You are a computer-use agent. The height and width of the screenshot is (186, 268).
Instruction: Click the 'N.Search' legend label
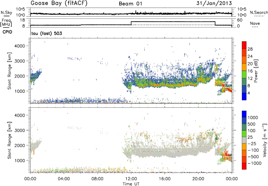259,12
